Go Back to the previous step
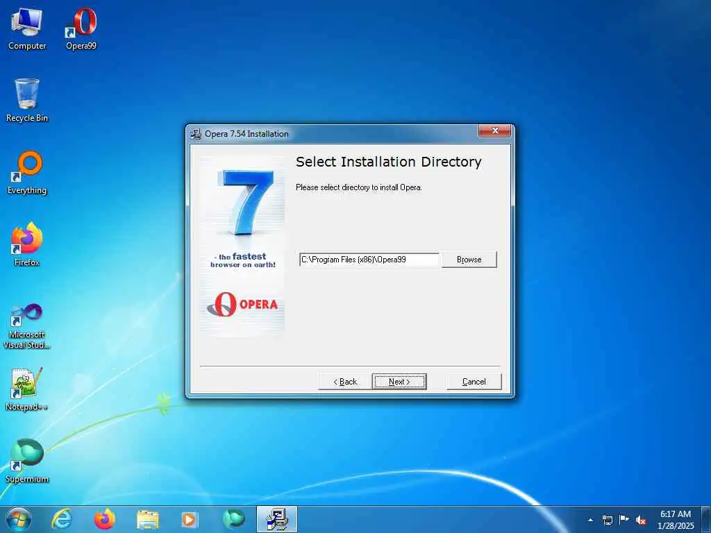 click(x=345, y=382)
